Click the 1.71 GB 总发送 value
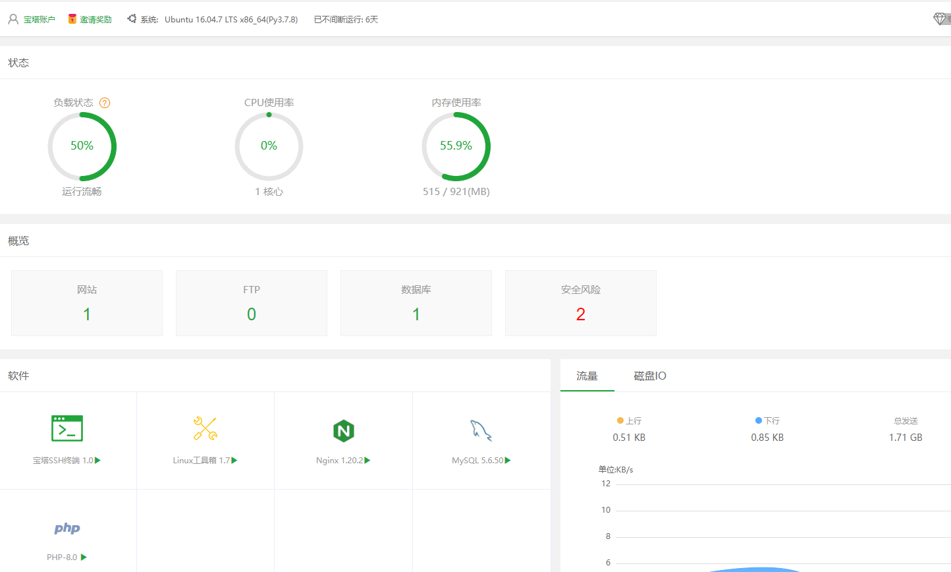This screenshot has width=951, height=572. pos(906,438)
